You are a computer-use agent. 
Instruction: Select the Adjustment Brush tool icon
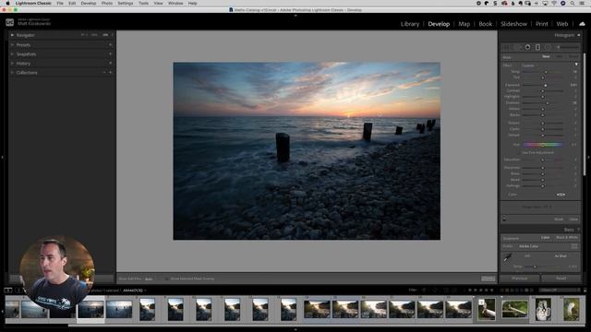(x=567, y=47)
